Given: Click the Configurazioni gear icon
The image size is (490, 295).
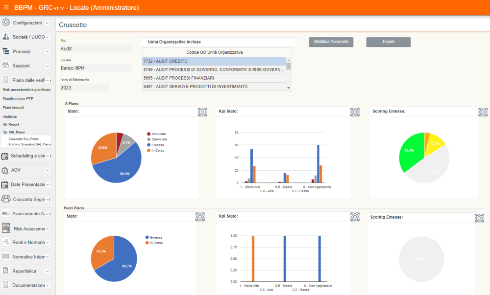Looking at the screenshot, I should pos(6,23).
